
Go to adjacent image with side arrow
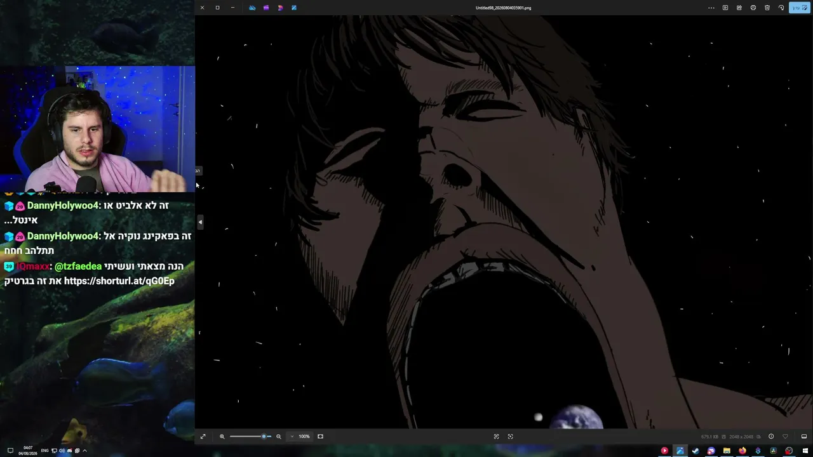[200, 222]
